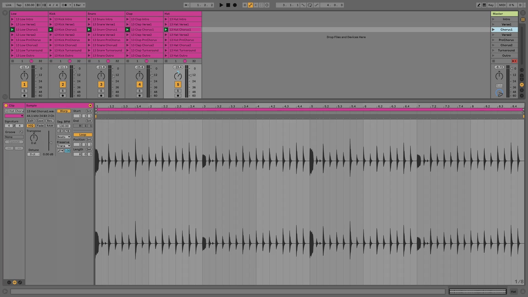Click the Edit sample button
This screenshot has width=528, height=297.
[31, 121]
